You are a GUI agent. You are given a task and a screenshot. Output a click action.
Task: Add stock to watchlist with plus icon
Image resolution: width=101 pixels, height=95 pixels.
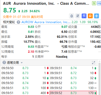(97, 16)
